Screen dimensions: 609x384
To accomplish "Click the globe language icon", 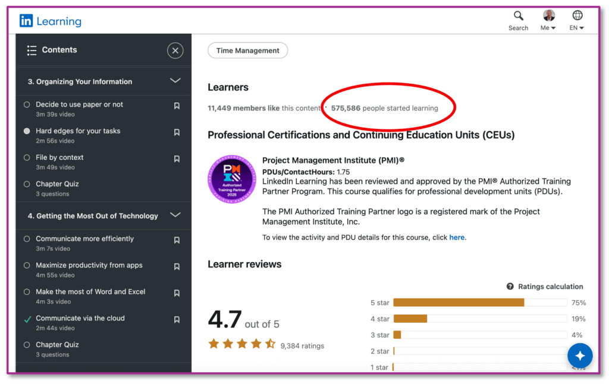I will point(577,15).
